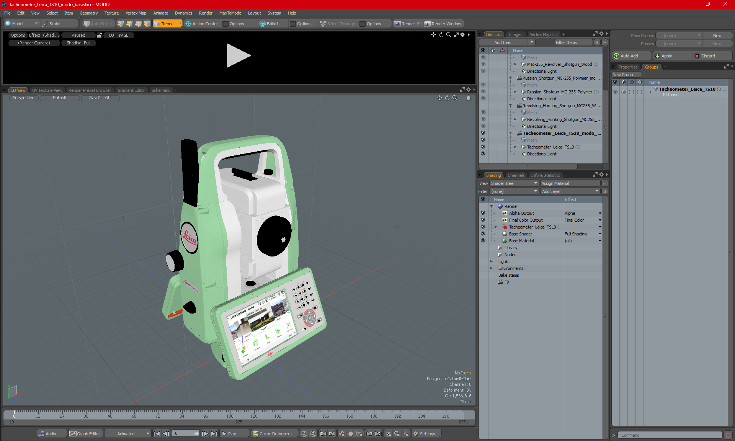Switch to Images tab

point(515,34)
